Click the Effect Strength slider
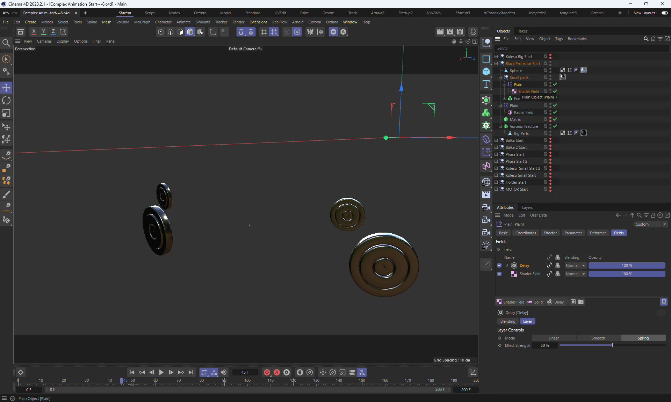Viewport: 671px width, 402px height. point(612,345)
